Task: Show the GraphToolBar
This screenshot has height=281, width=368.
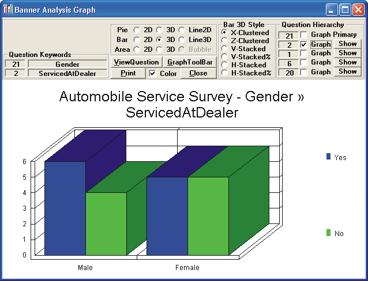Action: (x=190, y=62)
